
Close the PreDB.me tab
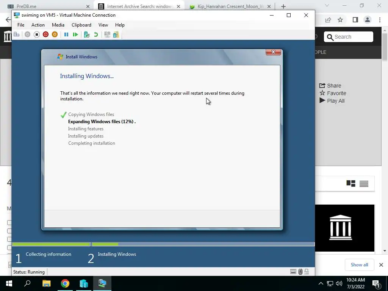[x=88, y=6]
